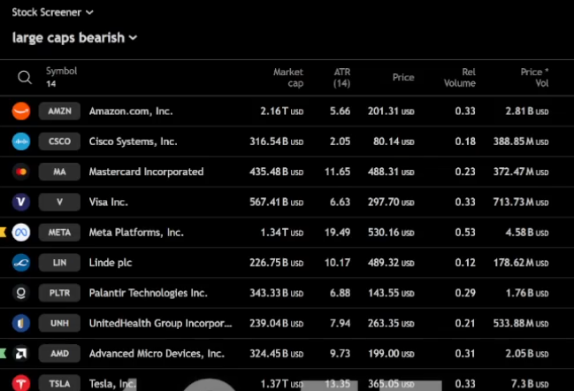Select the LIN ticker badge
Viewport: 574px width, 391px height.
pyautogui.click(x=59, y=263)
